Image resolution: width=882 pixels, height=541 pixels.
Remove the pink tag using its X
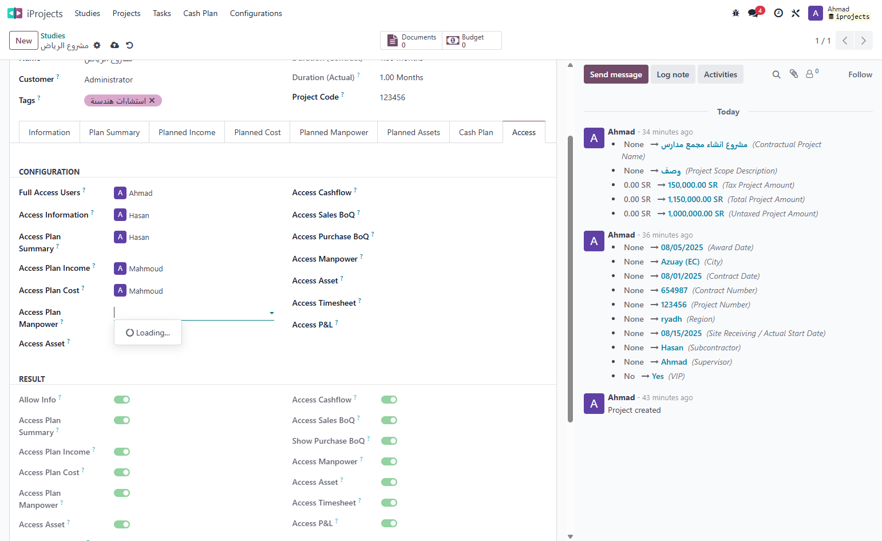coord(152,101)
